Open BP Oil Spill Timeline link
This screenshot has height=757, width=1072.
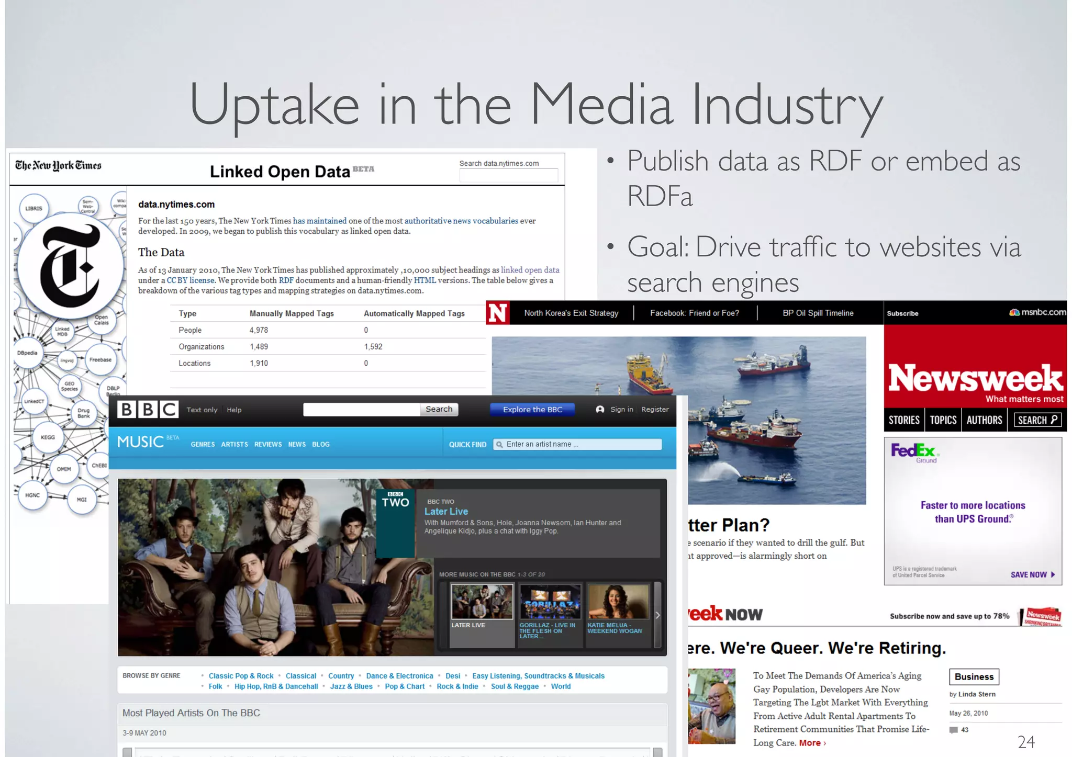pos(818,313)
